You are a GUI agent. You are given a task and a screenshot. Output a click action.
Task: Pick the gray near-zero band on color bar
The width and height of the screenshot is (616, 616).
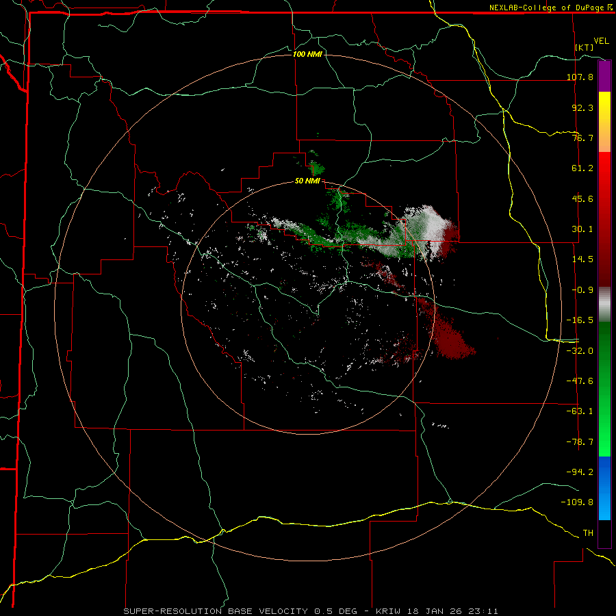pyautogui.click(x=604, y=305)
